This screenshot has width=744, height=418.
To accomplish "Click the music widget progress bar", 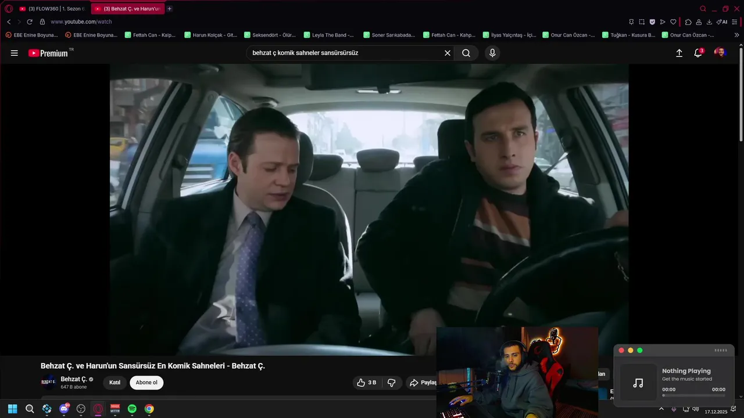I will coord(693,395).
